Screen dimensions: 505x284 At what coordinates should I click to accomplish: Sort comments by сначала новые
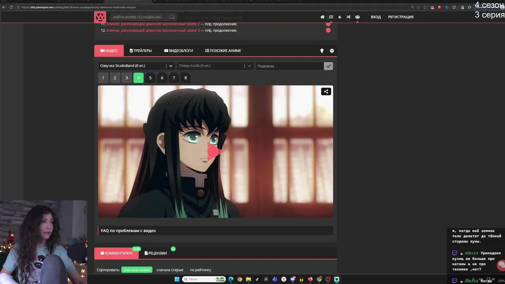pyautogui.click(x=137, y=270)
